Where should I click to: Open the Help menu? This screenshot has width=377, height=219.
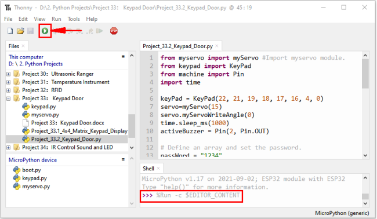(92, 19)
